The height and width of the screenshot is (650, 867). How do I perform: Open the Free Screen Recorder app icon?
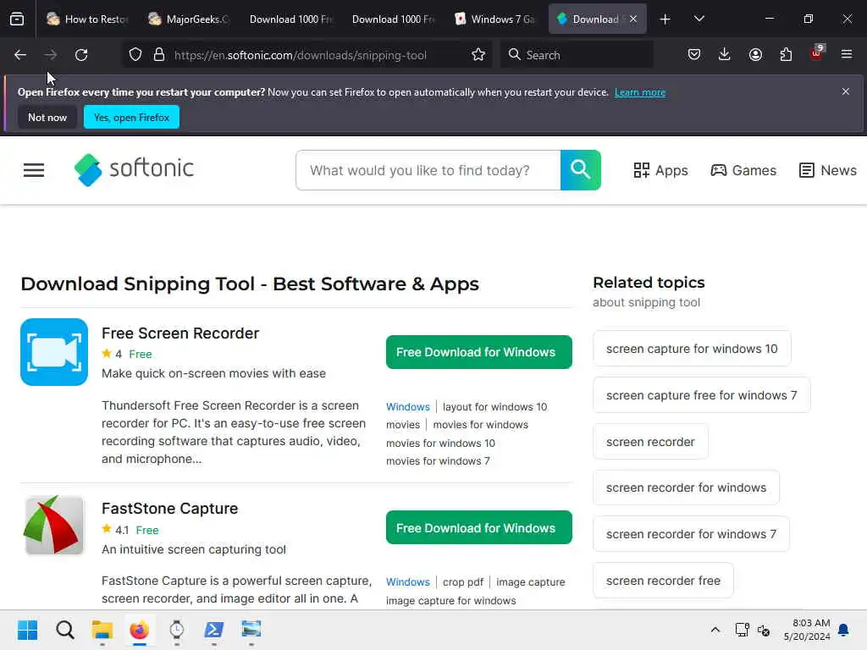pyautogui.click(x=54, y=352)
